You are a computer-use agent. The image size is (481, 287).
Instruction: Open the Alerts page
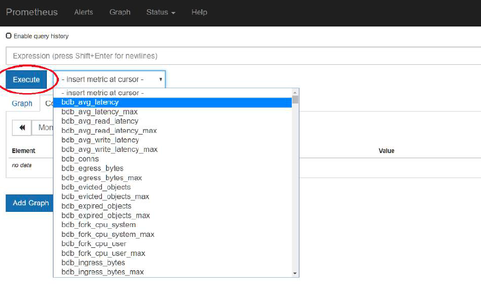point(83,12)
